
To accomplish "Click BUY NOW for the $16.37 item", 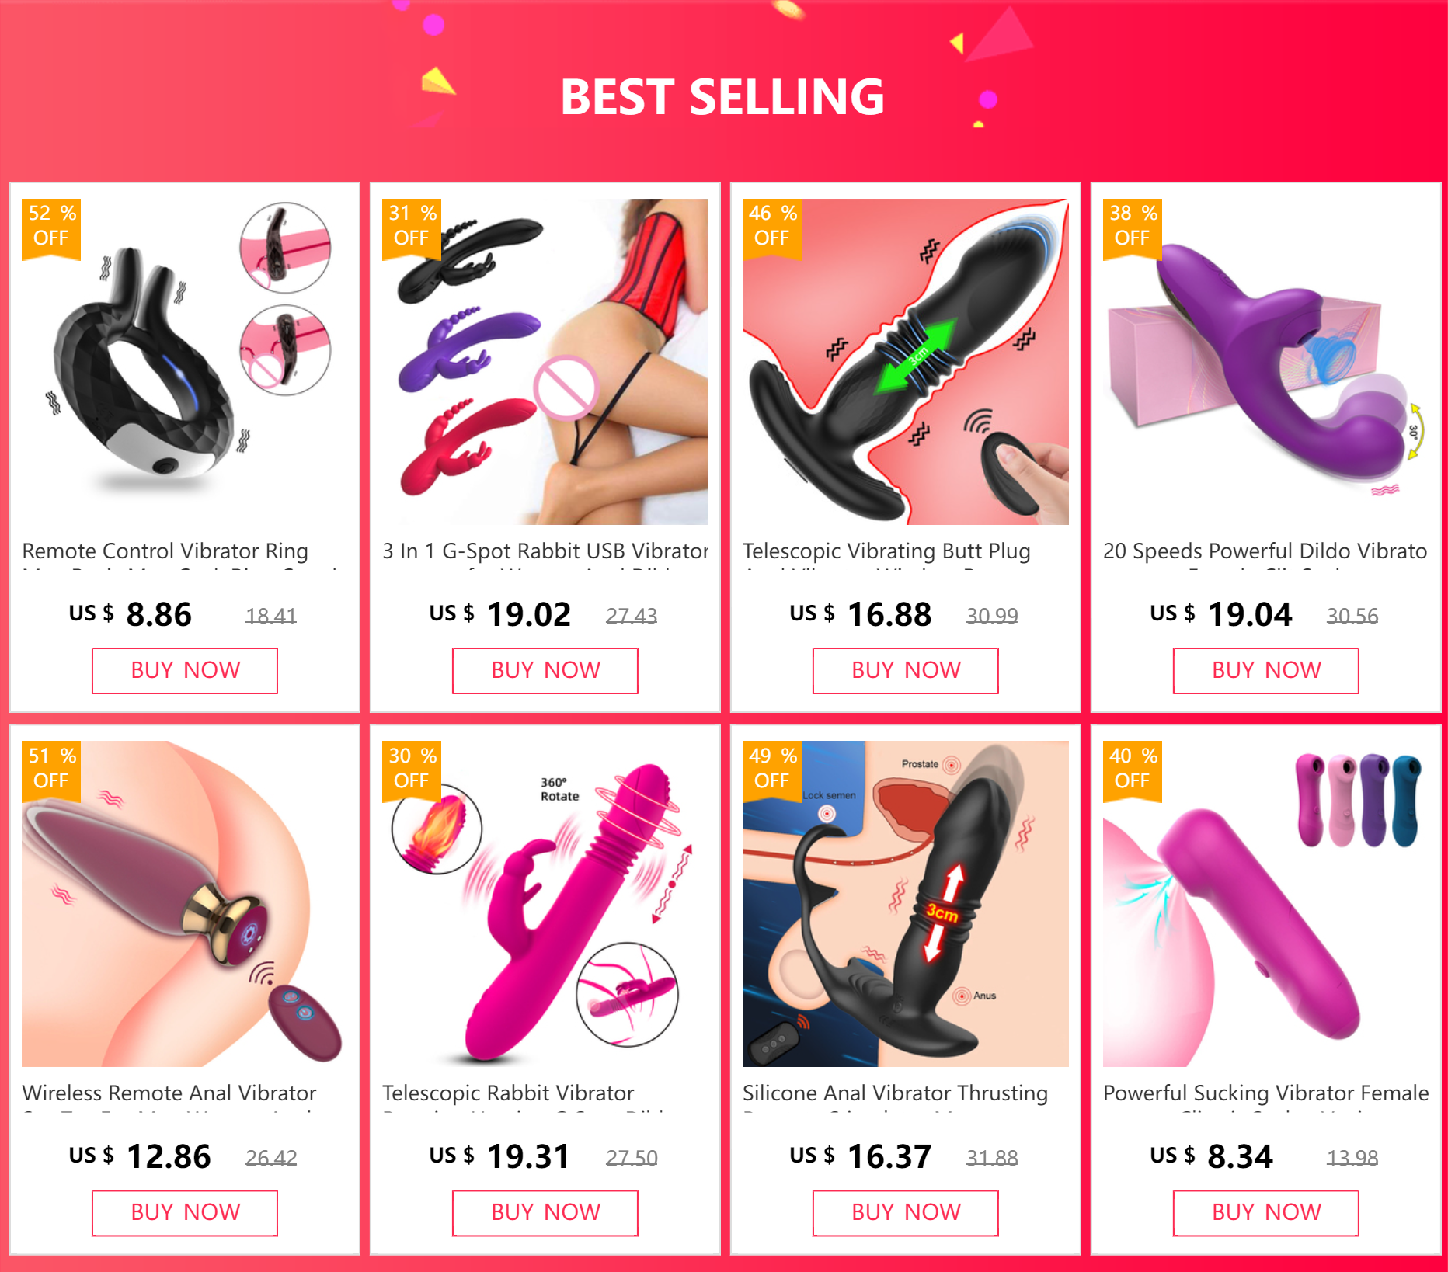I will [x=906, y=1212].
